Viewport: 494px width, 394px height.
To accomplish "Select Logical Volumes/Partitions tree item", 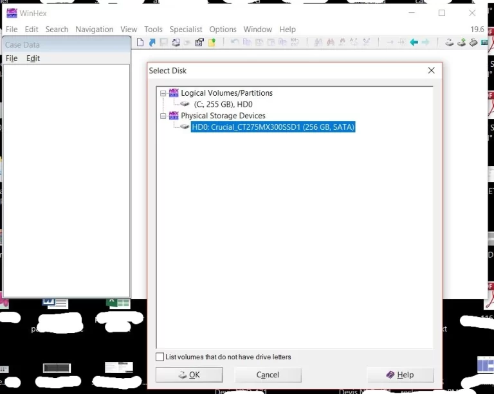I will click(x=226, y=93).
